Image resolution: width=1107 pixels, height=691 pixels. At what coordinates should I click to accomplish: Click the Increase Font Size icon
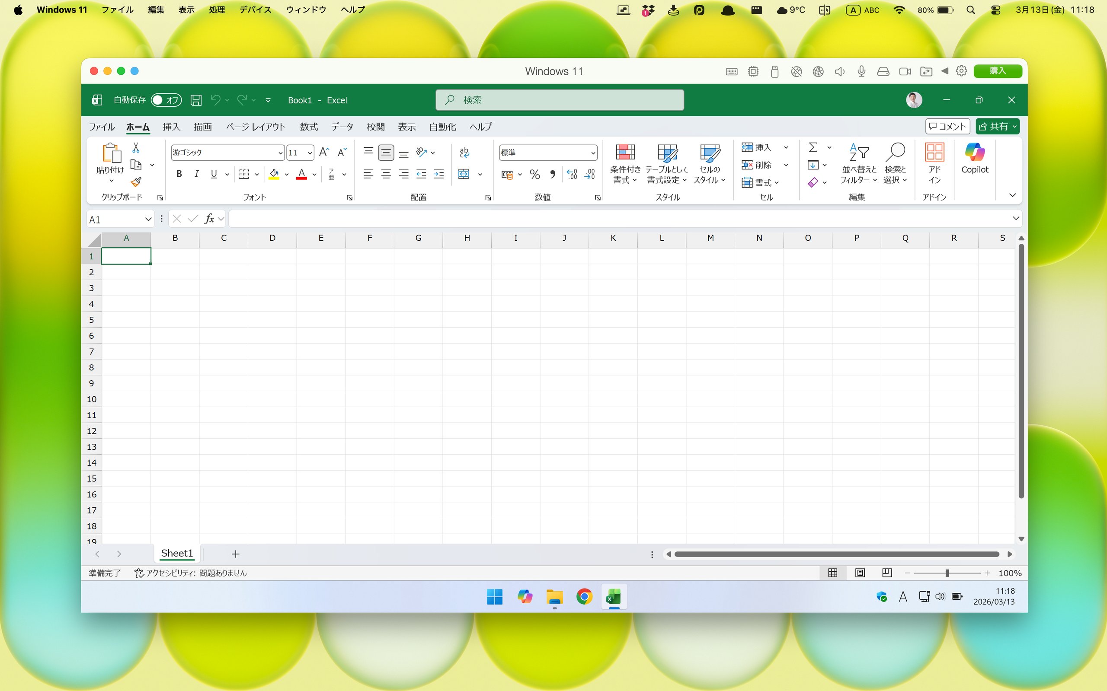pyautogui.click(x=324, y=152)
